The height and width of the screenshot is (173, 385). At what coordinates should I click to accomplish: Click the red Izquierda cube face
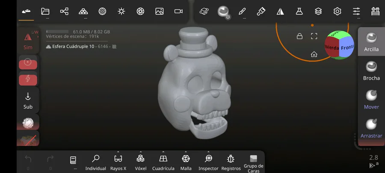click(x=332, y=47)
